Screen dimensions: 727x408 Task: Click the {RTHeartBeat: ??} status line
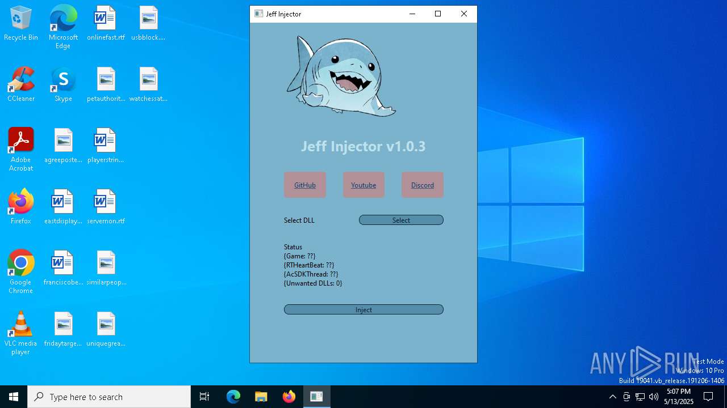[309, 265]
